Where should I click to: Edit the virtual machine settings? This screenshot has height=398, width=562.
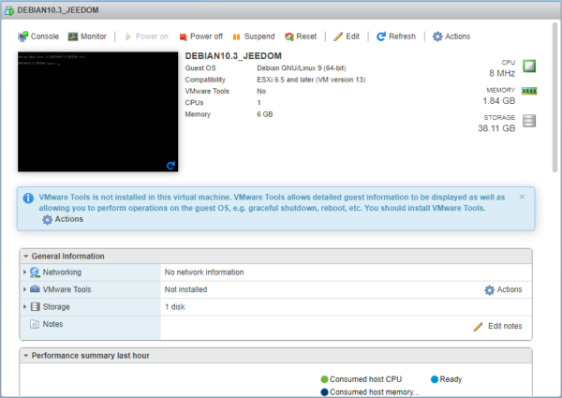pyautogui.click(x=347, y=37)
